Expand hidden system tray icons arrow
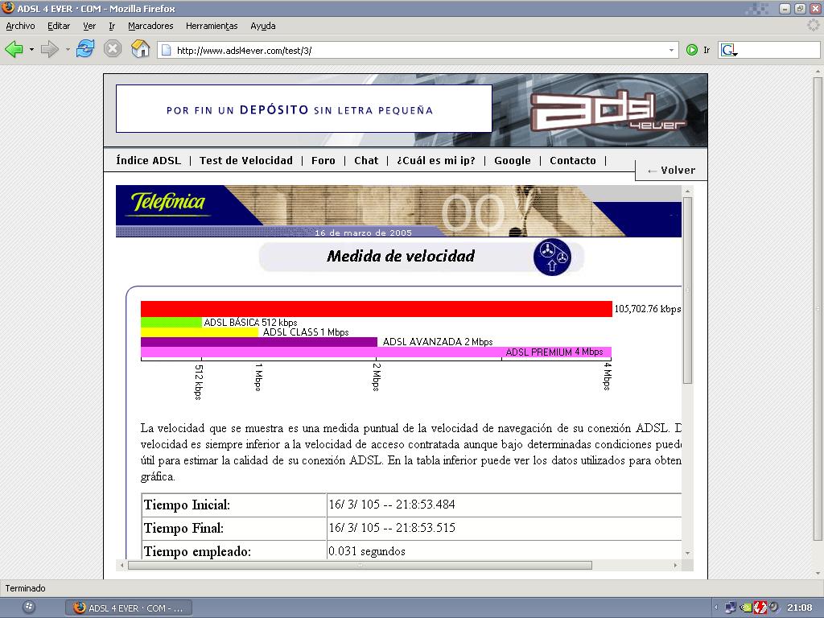This screenshot has width=824, height=618. pos(715,608)
